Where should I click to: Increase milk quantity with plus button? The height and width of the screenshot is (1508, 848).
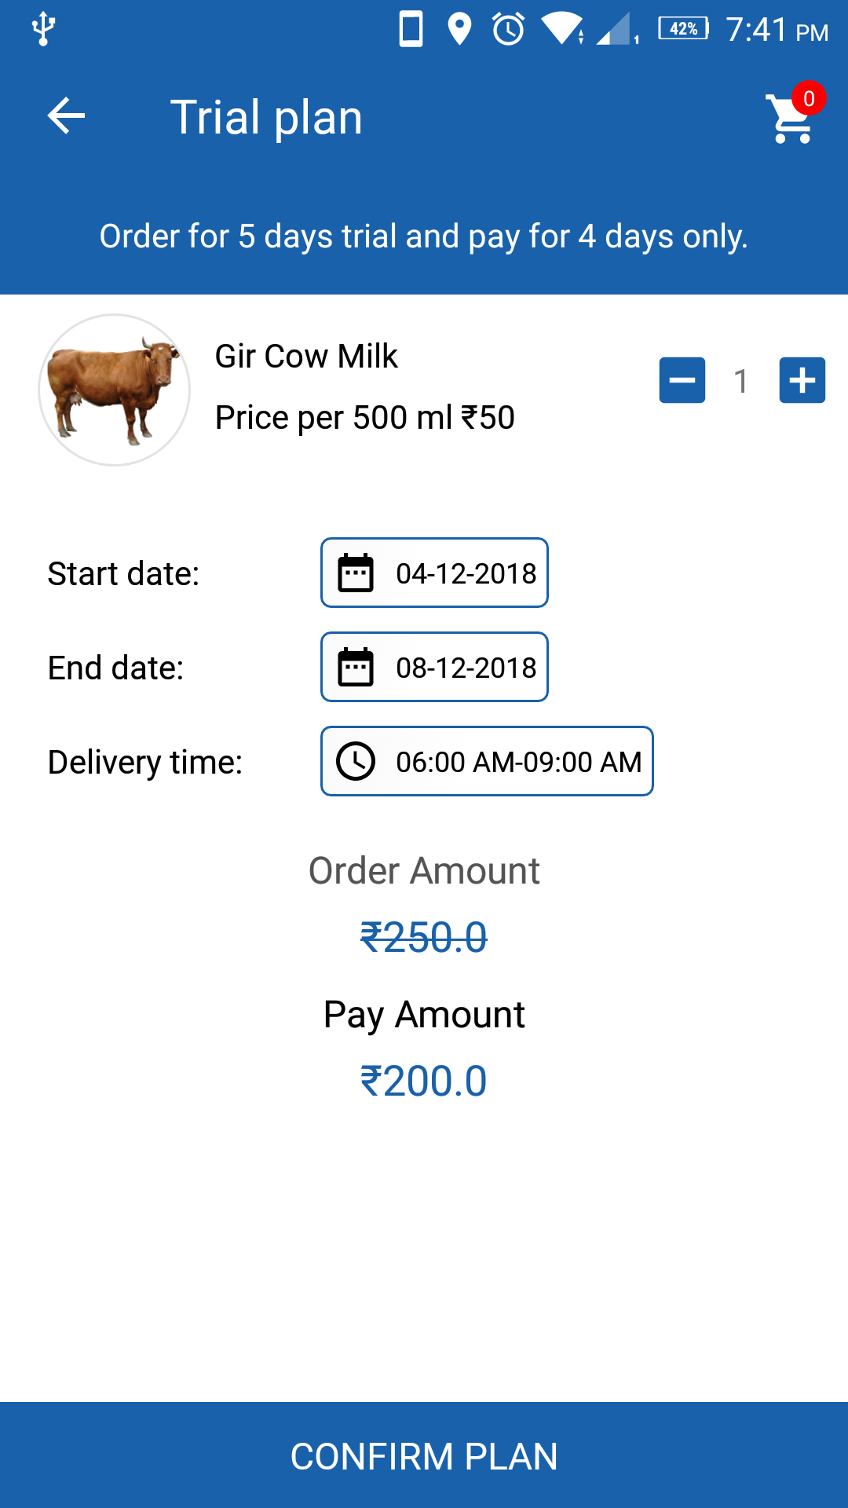coord(802,380)
